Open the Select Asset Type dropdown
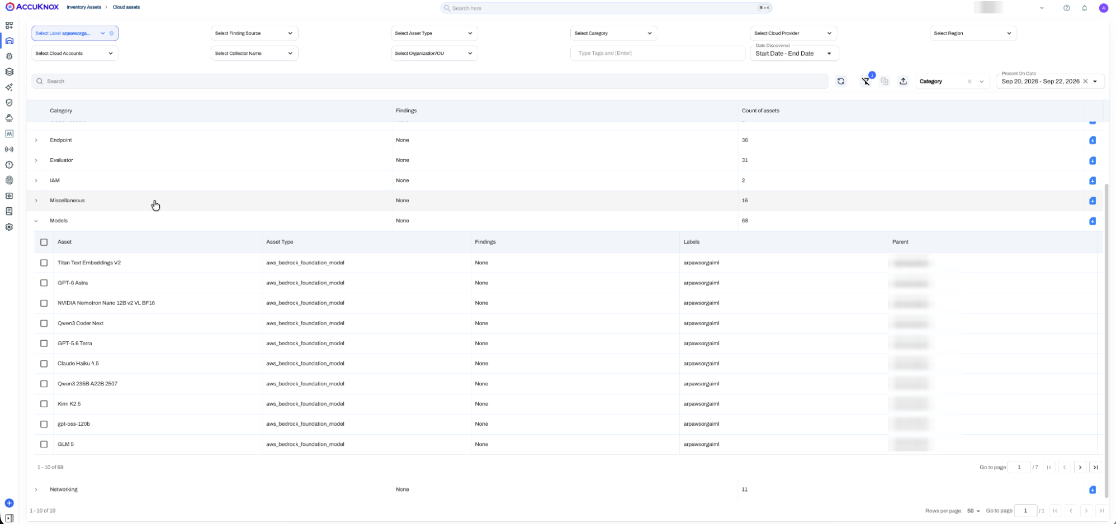The width and height of the screenshot is (1116, 524). (x=434, y=33)
